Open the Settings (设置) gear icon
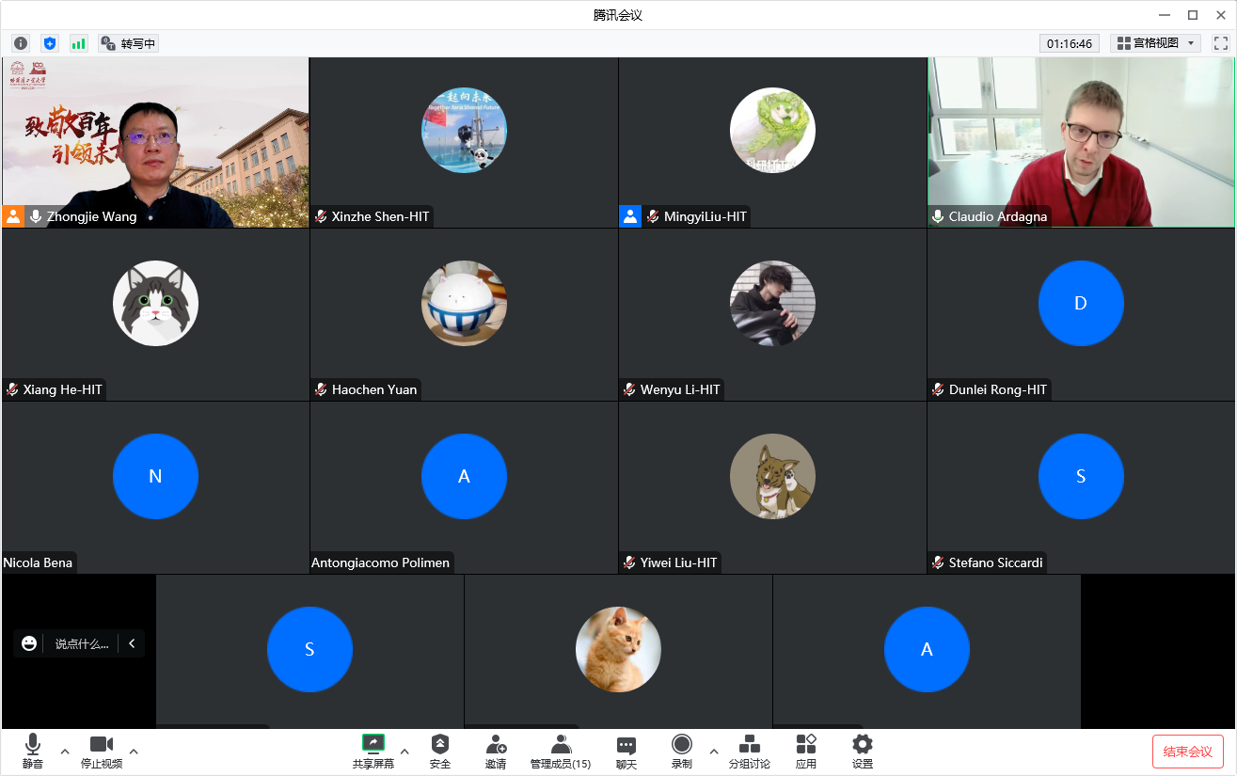1237x776 pixels. tap(862, 751)
